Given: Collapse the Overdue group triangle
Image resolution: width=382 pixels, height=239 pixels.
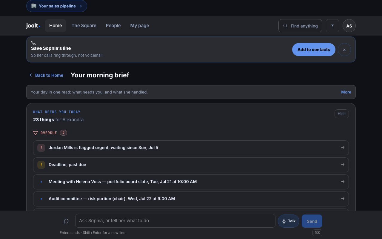Looking at the screenshot, I should coord(36,133).
